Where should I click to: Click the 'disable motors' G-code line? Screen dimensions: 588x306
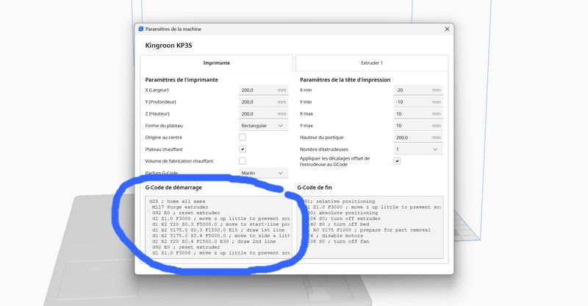334,236
